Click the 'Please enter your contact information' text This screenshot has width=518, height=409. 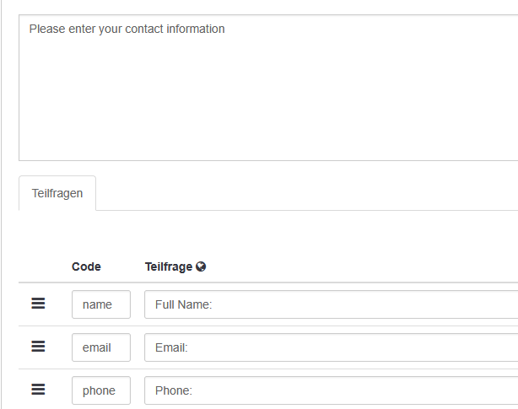click(127, 29)
